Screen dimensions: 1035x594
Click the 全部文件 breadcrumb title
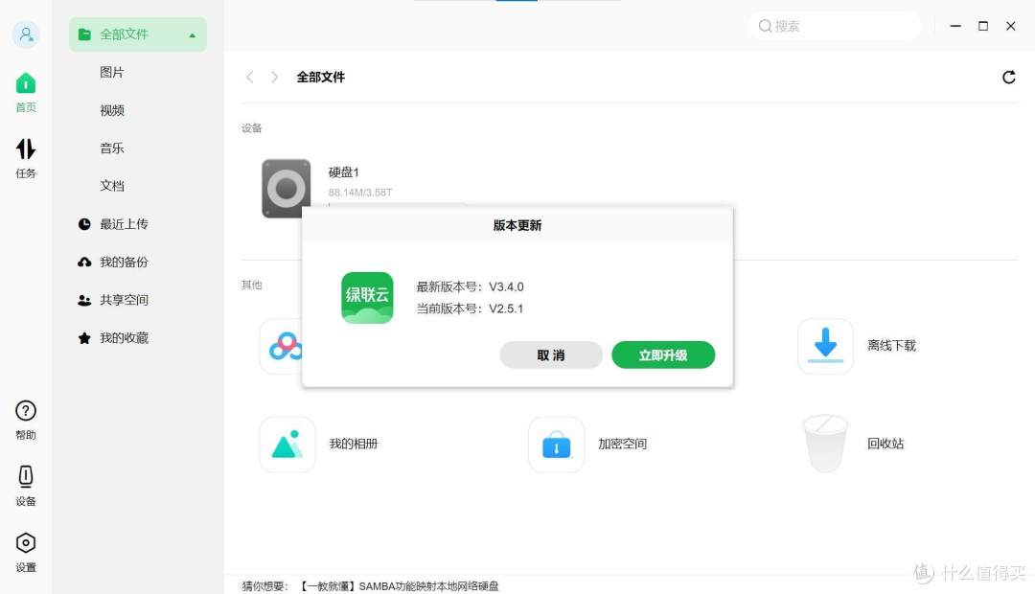click(321, 77)
